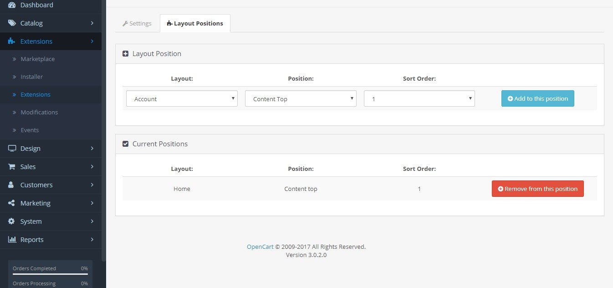Switch to the Settings tab
The width and height of the screenshot is (613, 288).
[x=137, y=23]
